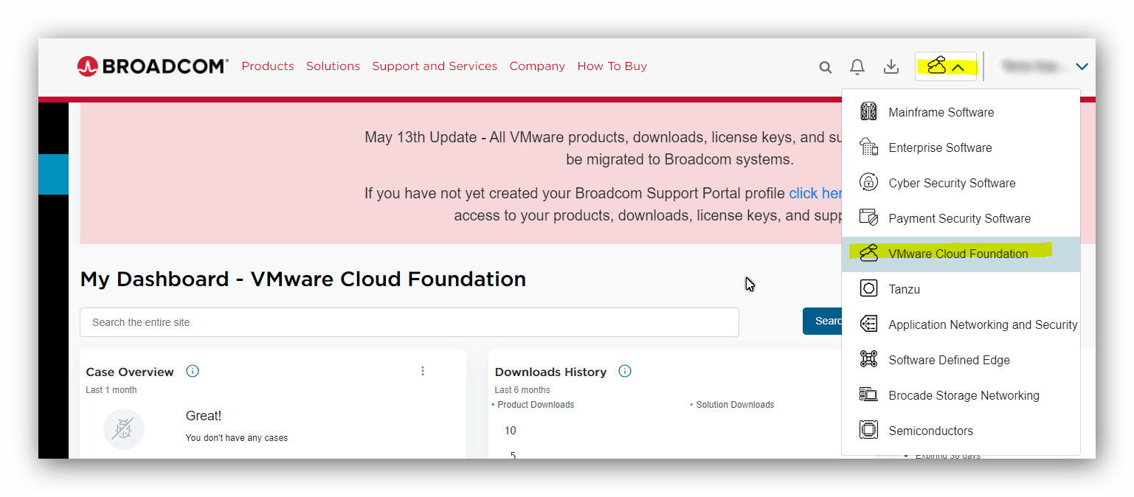Open the search magnifier icon
This screenshot has height=497, width=1134.
pyautogui.click(x=825, y=67)
